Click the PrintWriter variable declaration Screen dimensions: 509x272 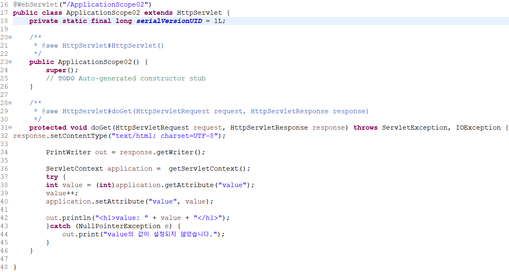(x=68, y=152)
